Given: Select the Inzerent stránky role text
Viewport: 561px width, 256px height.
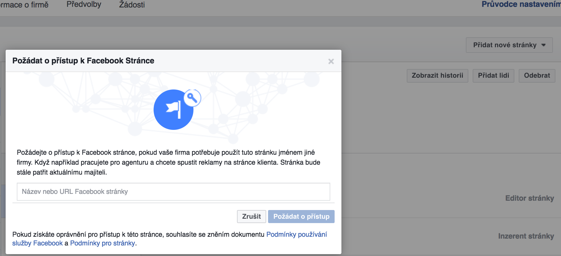Looking at the screenshot, I should tap(526, 236).
